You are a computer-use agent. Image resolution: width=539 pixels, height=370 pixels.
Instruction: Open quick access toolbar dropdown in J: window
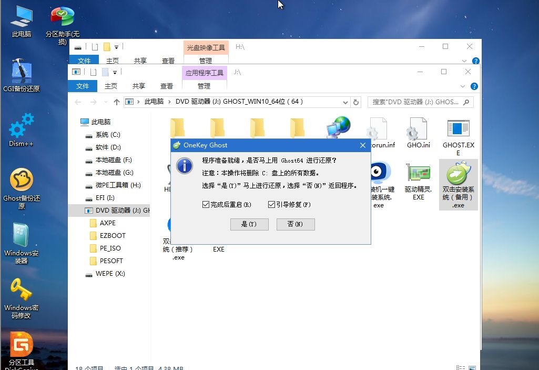click(115, 72)
